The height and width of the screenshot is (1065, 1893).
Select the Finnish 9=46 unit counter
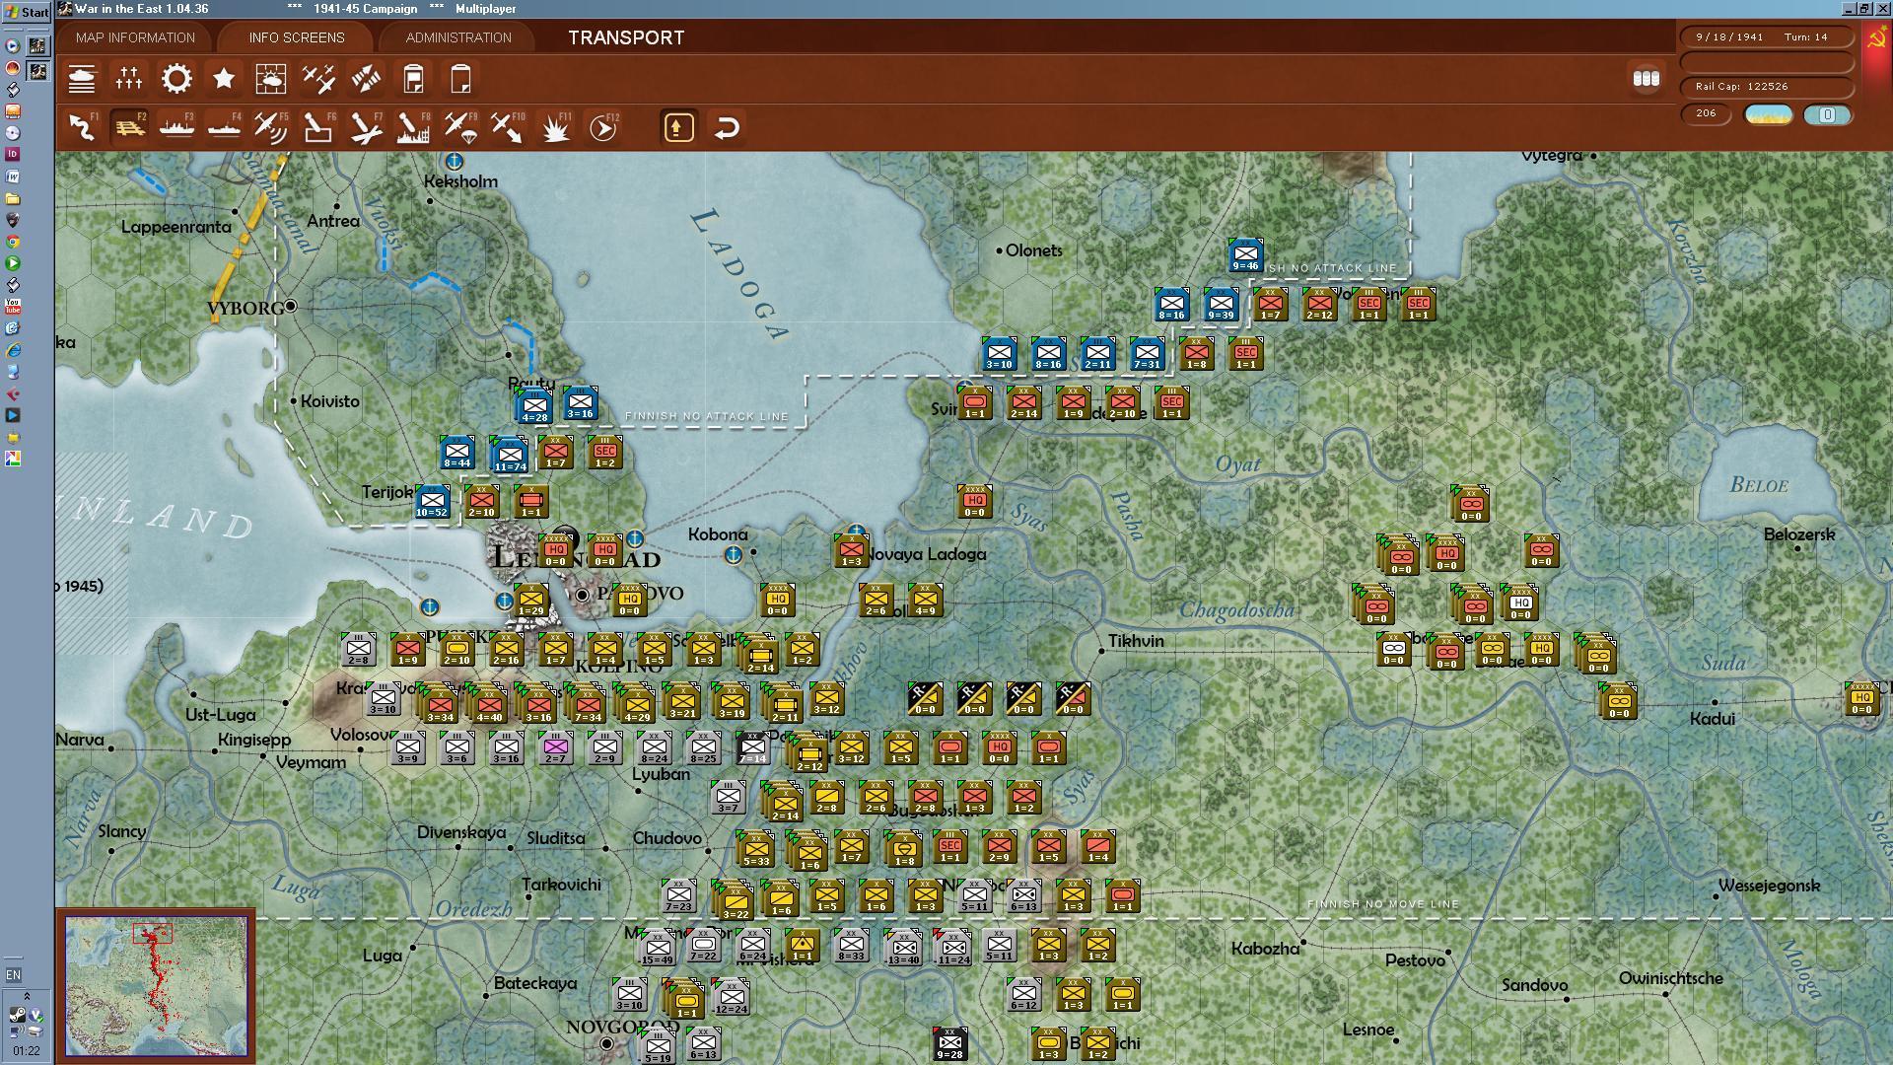pos(1245,255)
